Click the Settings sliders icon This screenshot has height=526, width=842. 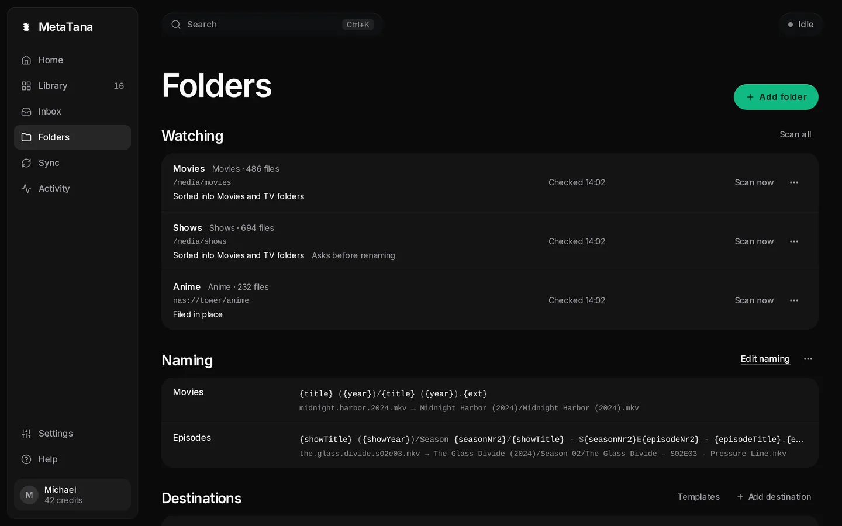[x=26, y=434]
